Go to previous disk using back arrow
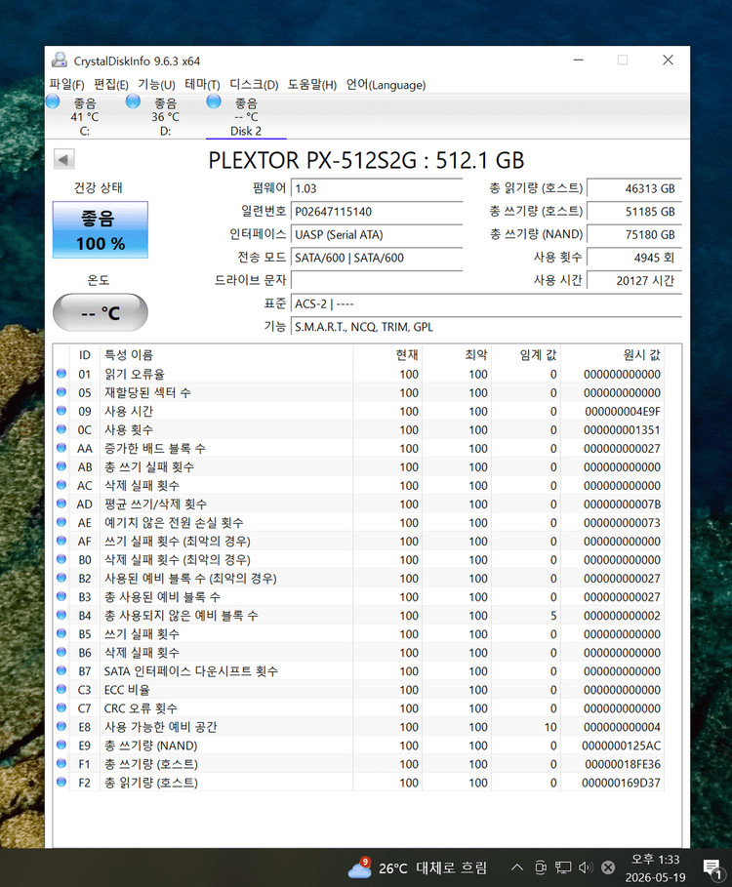The height and width of the screenshot is (887, 732). 63,159
